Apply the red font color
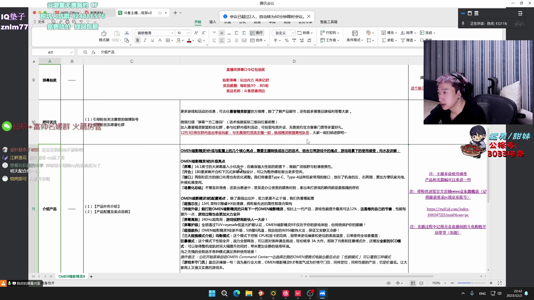Viewport: 534px width, 300px height. click(189, 40)
